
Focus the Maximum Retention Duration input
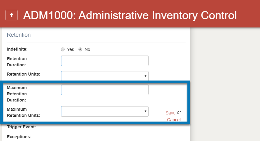pos(105,90)
